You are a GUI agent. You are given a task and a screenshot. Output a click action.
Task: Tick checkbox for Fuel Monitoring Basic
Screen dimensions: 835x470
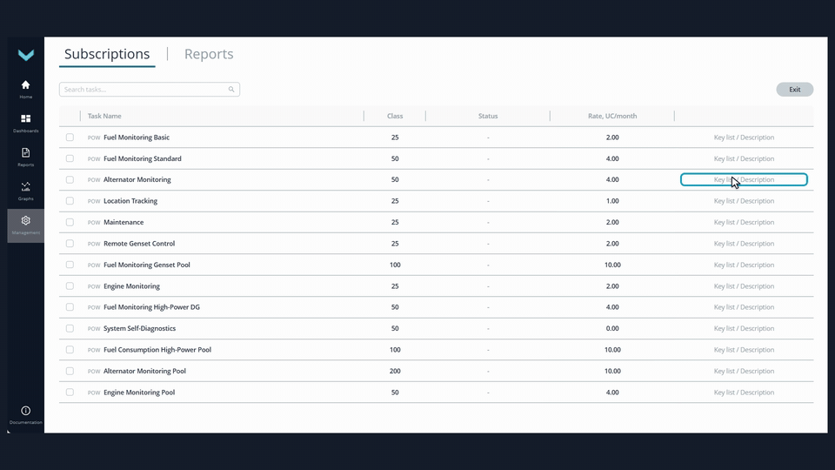(x=70, y=138)
